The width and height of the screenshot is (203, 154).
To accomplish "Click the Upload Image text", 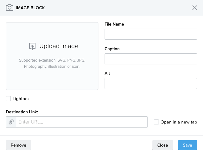I will tap(59, 46).
